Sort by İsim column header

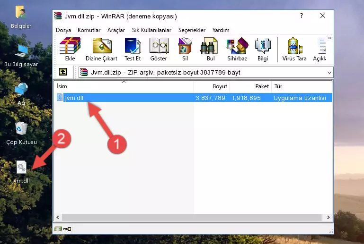pos(124,86)
